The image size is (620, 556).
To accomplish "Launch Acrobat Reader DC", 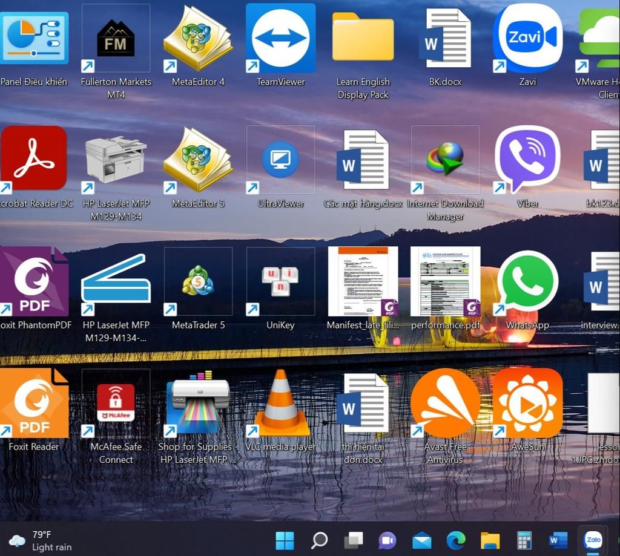I will (x=33, y=160).
